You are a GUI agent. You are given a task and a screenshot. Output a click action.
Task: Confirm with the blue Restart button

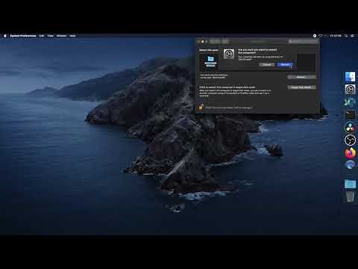(285, 64)
